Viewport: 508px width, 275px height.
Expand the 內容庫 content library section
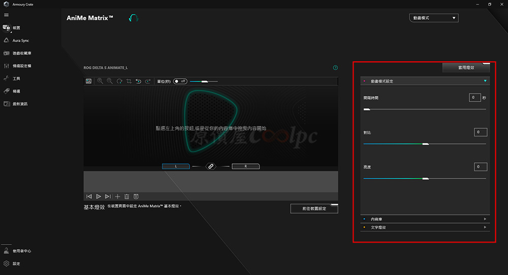point(425,219)
